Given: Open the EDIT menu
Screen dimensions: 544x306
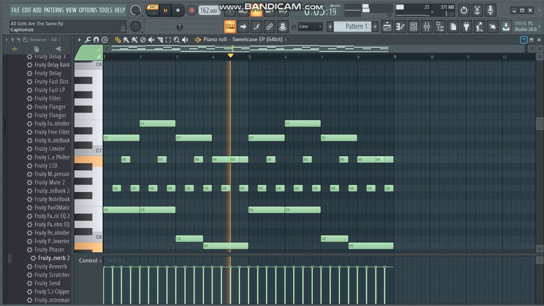Looking at the screenshot, I should tap(26, 10).
